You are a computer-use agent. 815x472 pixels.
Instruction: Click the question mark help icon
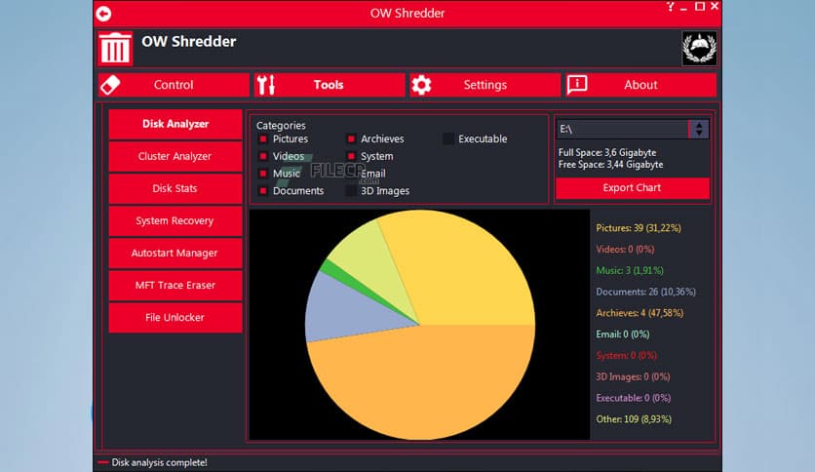click(670, 7)
